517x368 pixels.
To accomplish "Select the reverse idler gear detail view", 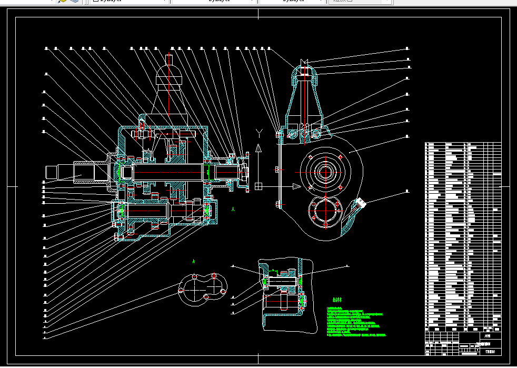I will pyautogui.click(x=287, y=294).
